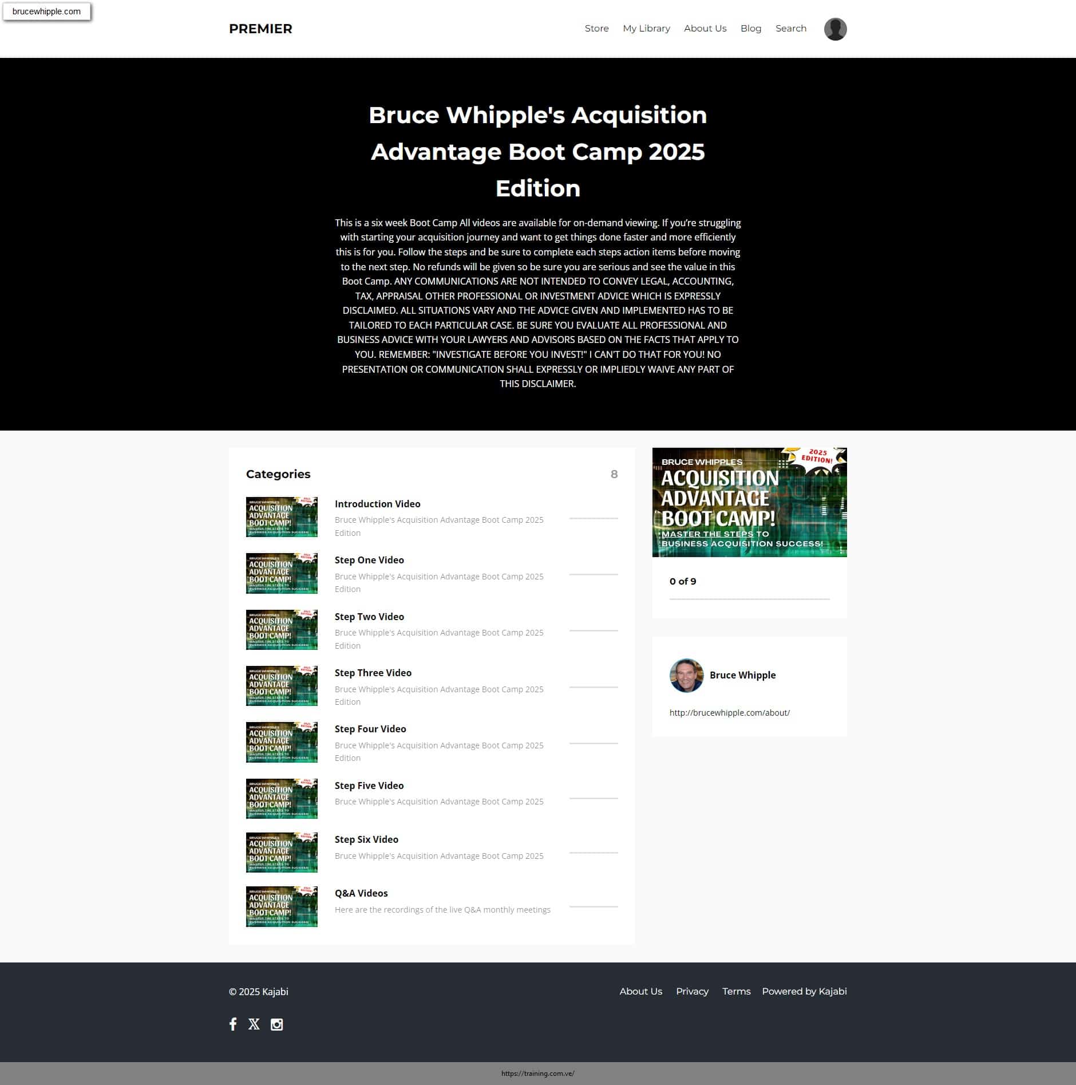Visit the brucewhipple.com/about link
The height and width of the screenshot is (1085, 1076).
(x=729, y=713)
